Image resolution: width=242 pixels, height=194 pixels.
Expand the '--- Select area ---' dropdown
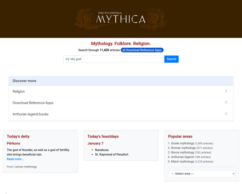tap(202, 174)
